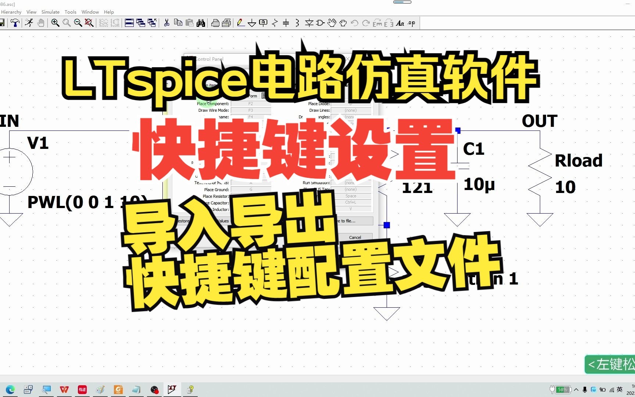Halt simulation using the hand stop icon

pyautogui.click(x=41, y=23)
